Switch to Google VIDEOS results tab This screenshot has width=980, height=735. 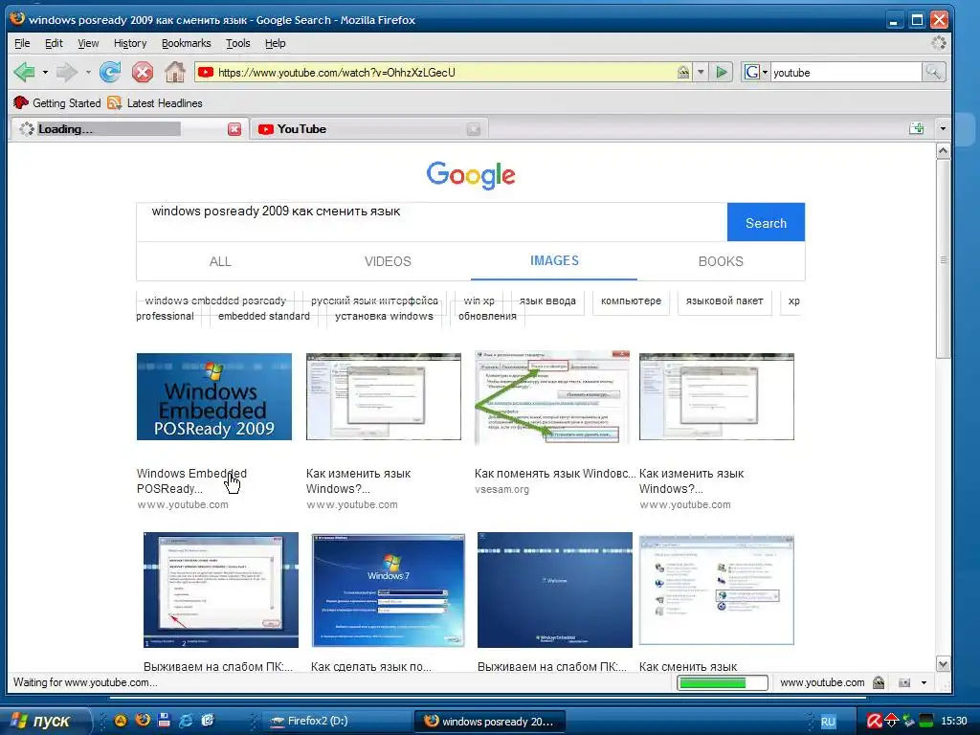tap(388, 261)
